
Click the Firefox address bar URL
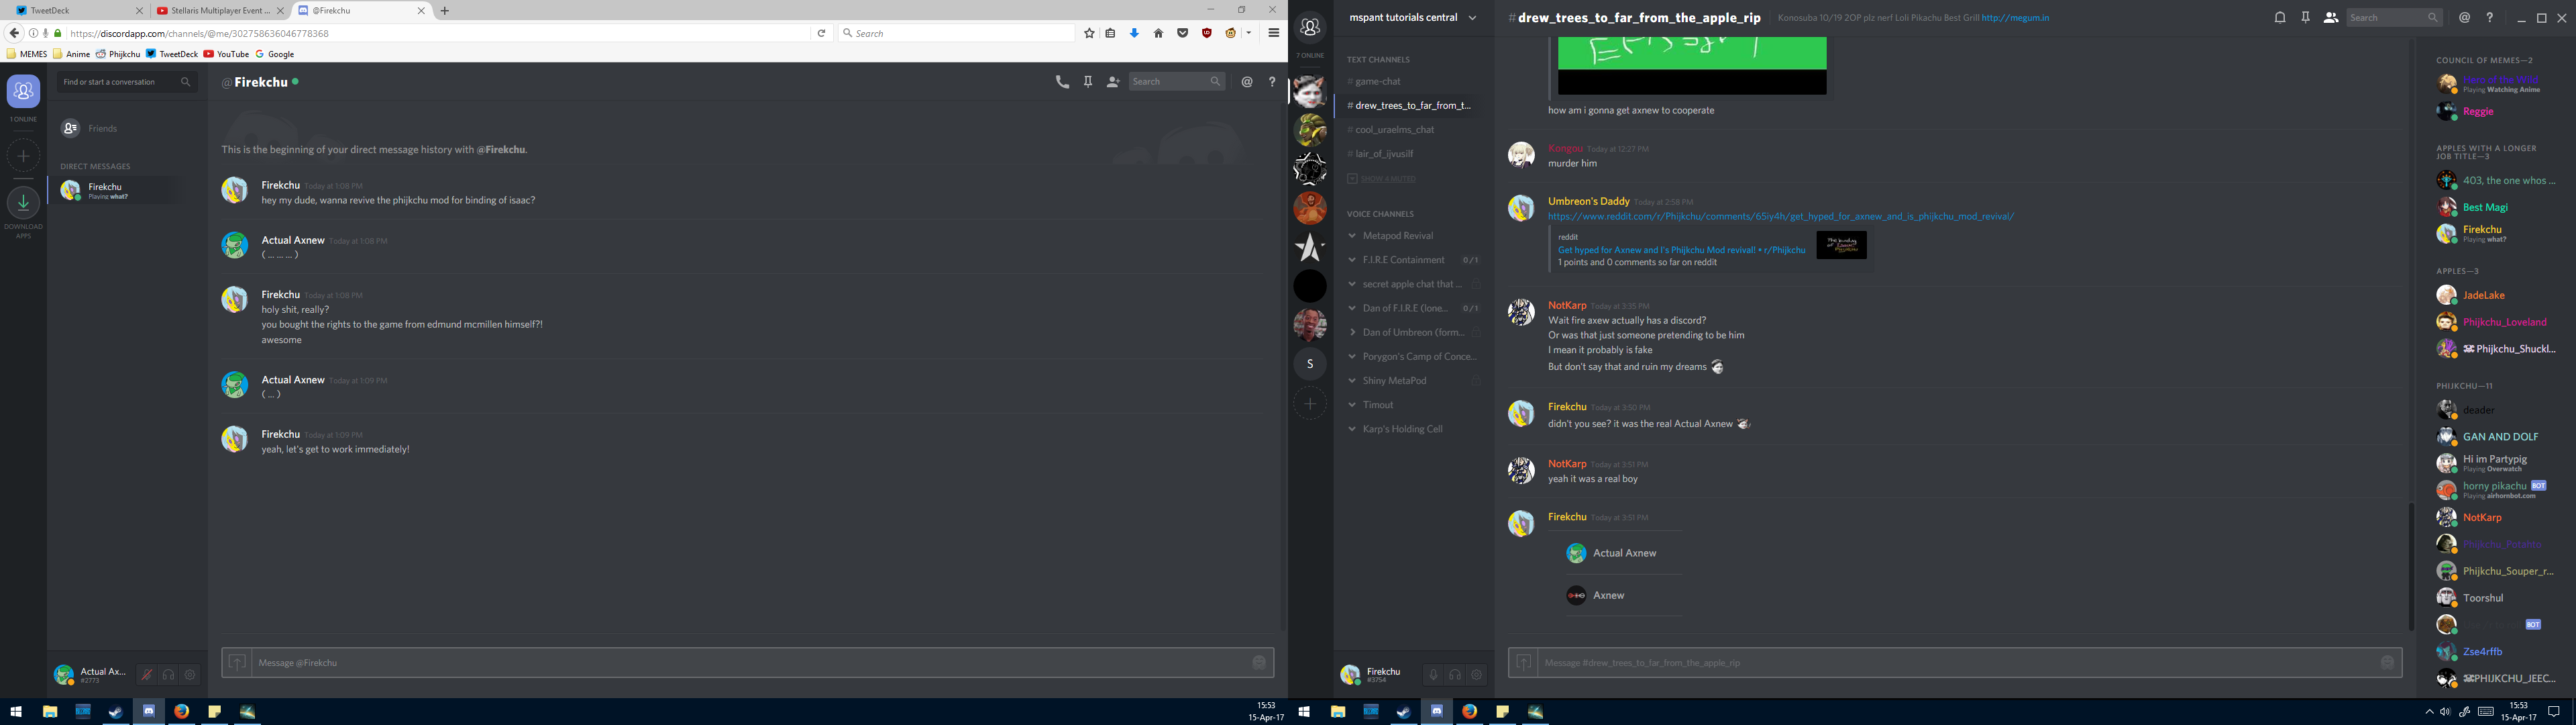coord(199,33)
